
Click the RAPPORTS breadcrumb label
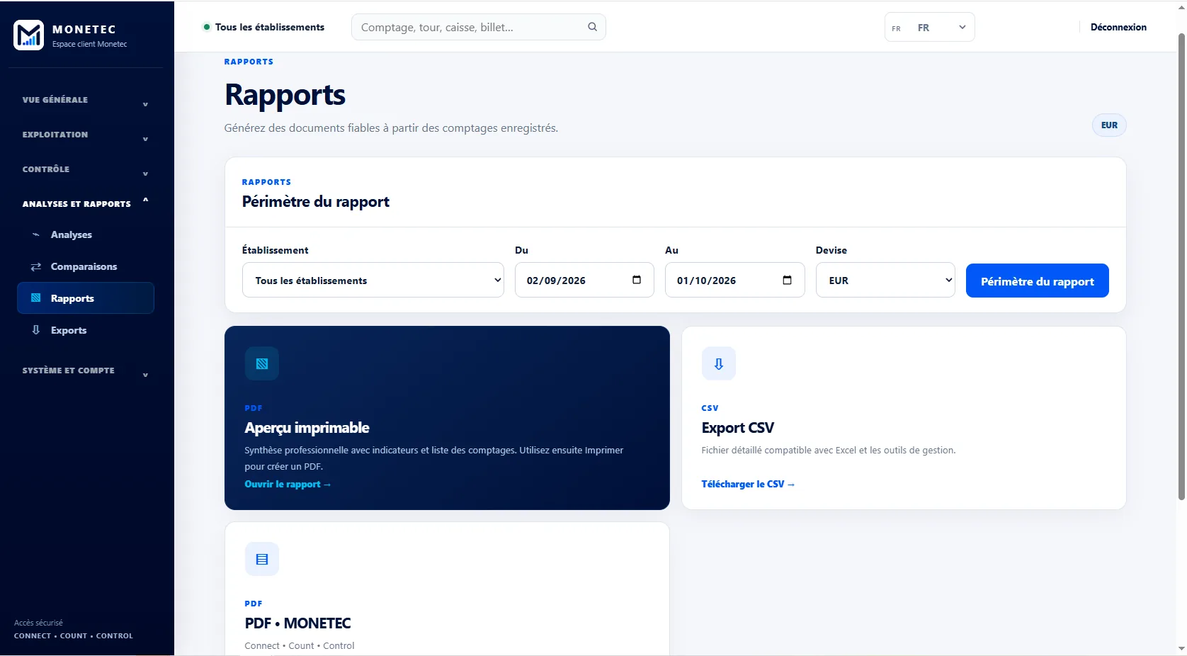(x=249, y=62)
